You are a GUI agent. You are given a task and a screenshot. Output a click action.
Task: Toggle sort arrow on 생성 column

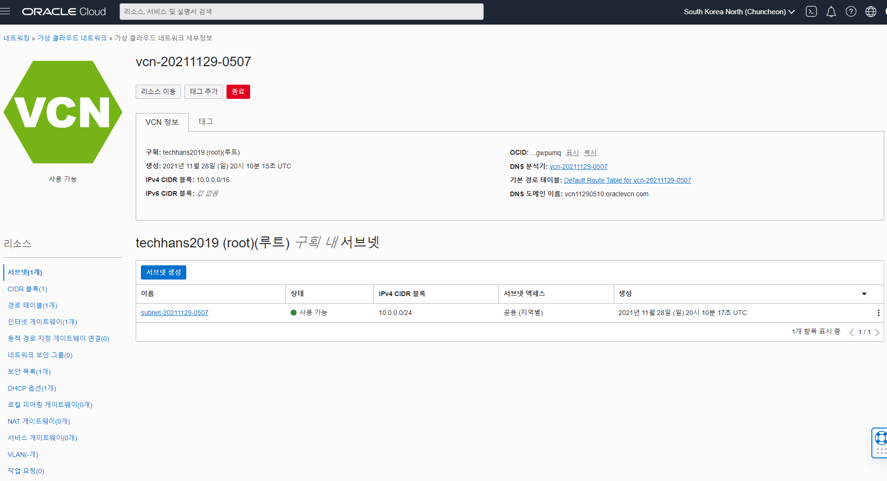click(x=864, y=294)
